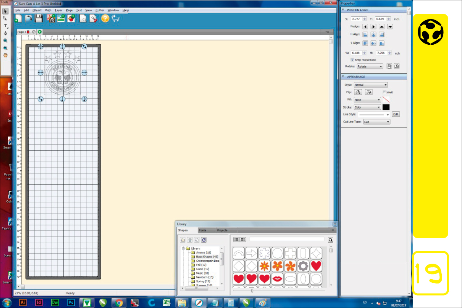Click the Open project folder icon
Viewport: 462px width, 308px height.
pos(28,19)
